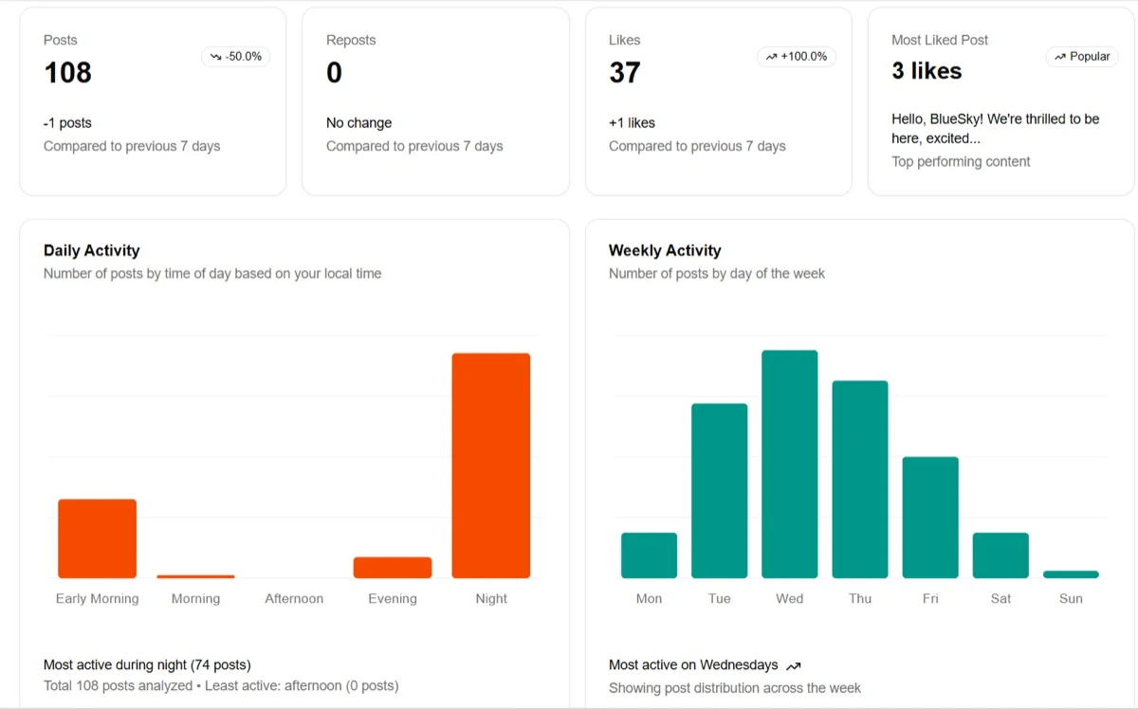Click the Weekly Activity chart title
This screenshot has width=1138, height=709.
pyautogui.click(x=665, y=250)
